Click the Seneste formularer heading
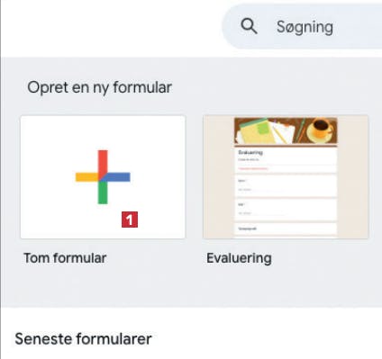Screen dimensions: 382x359 pos(84,339)
